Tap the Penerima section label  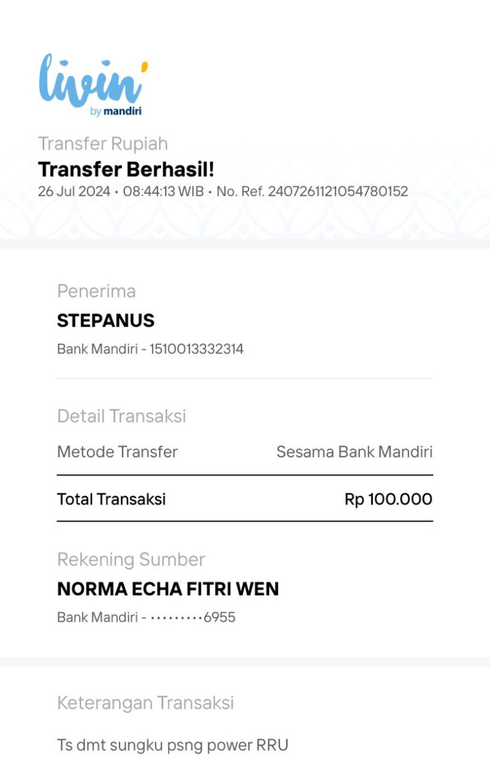pos(96,291)
